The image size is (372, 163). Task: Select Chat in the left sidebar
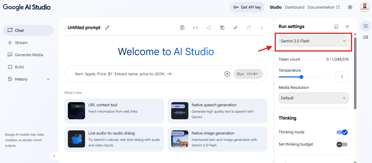click(x=28, y=30)
